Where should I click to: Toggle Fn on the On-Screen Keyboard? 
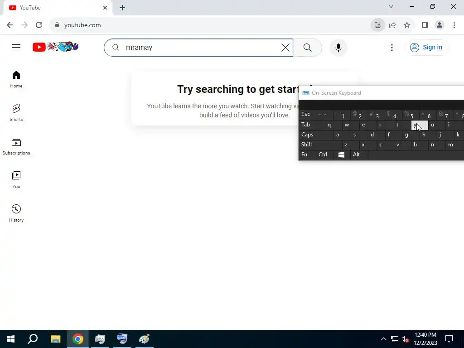(x=307, y=155)
